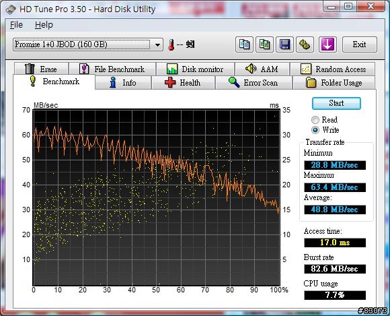The height and width of the screenshot is (316, 390).
Task: Click the HD Tune title bar icon
Action: (11, 9)
